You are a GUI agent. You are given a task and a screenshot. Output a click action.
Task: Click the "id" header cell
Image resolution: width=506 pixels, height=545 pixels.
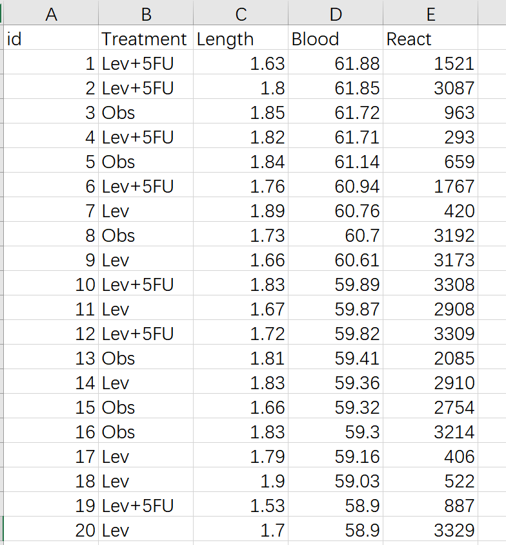pos(51,39)
